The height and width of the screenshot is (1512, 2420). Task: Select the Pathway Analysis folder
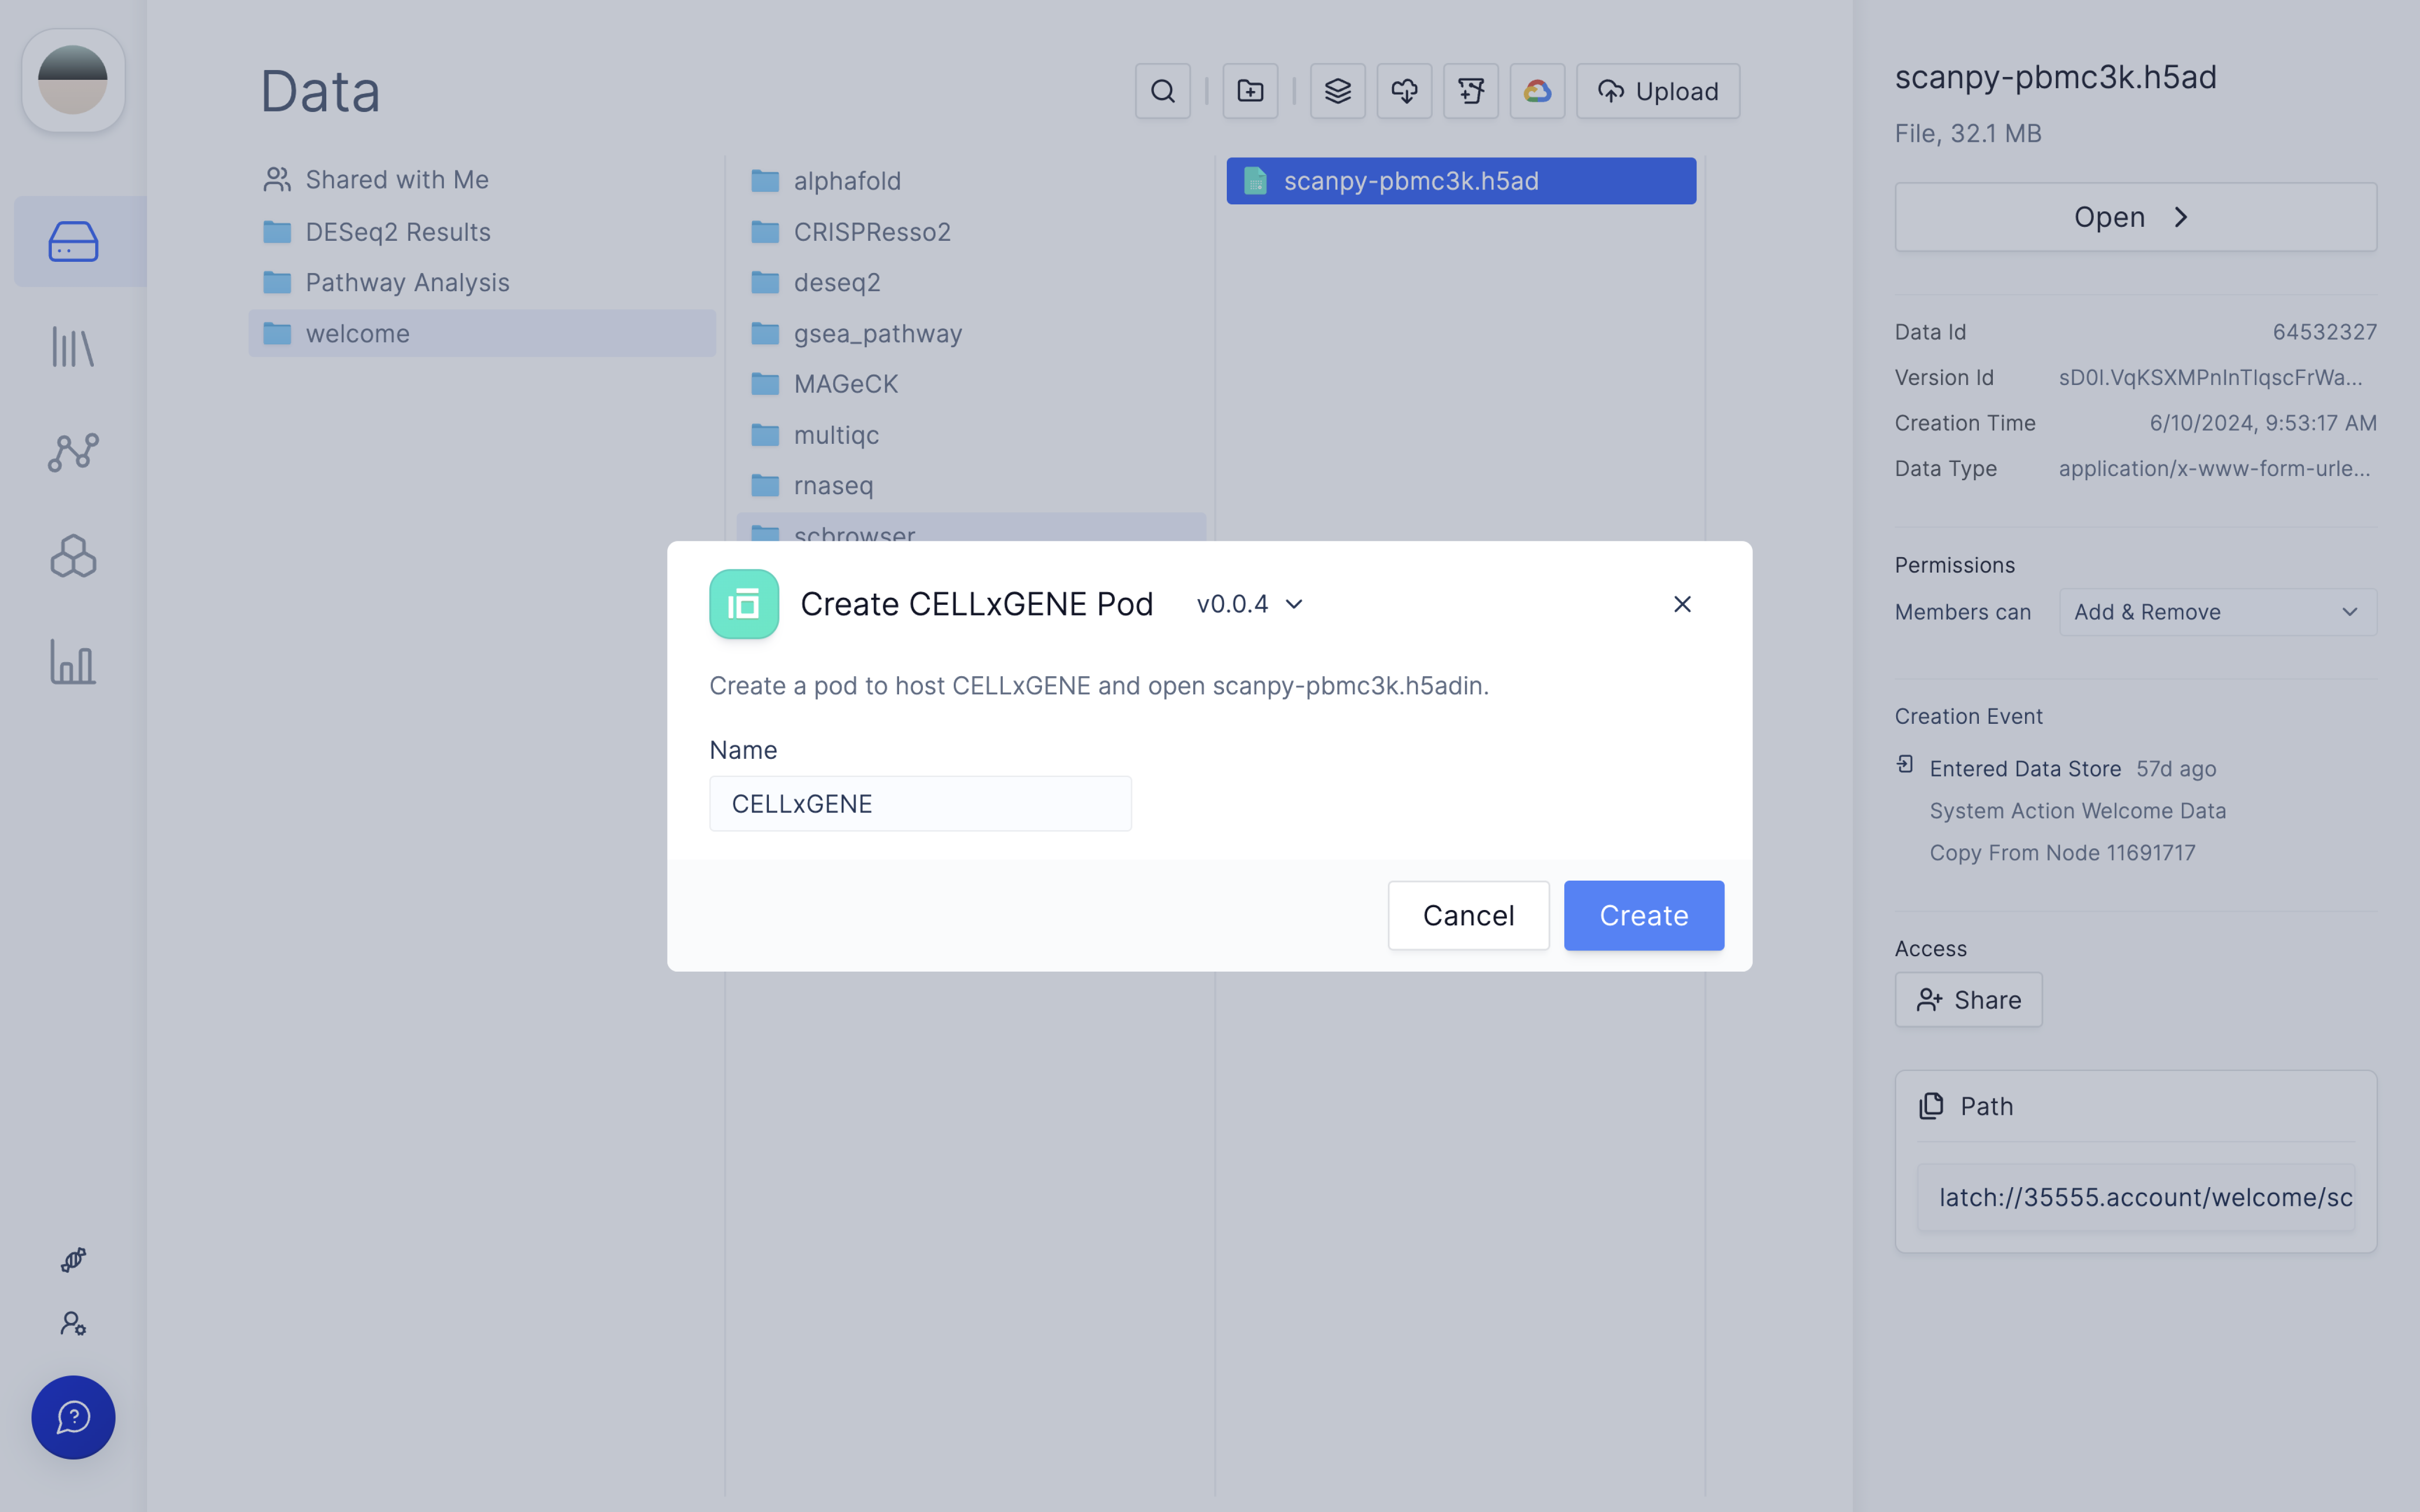click(482, 282)
